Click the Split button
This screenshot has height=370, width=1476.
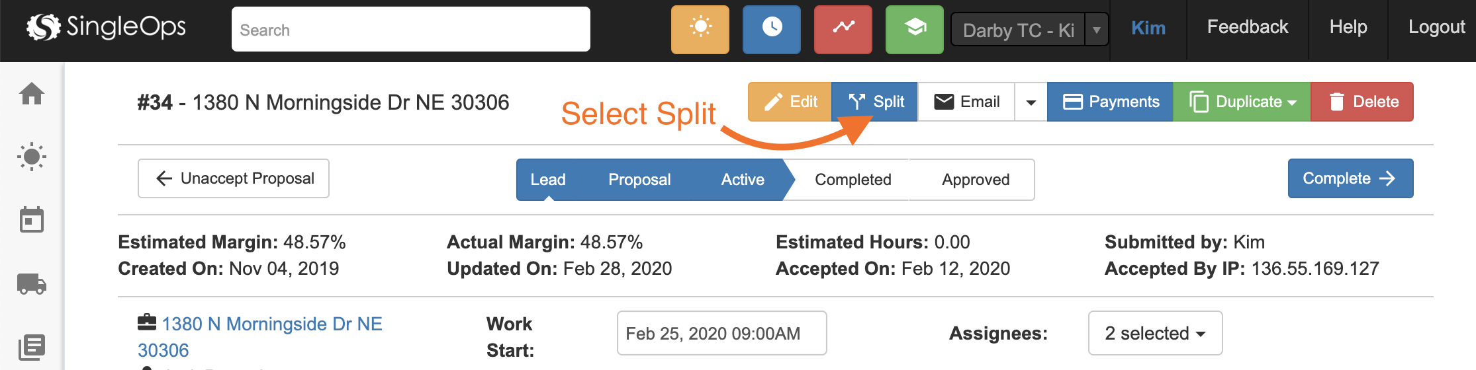[x=875, y=102]
